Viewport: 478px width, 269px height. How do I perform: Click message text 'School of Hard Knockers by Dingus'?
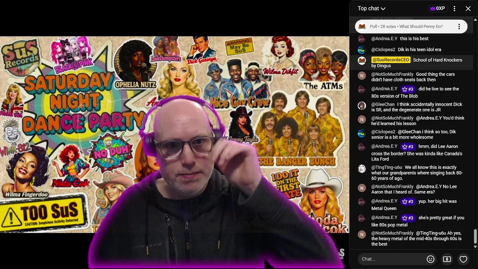(417, 63)
